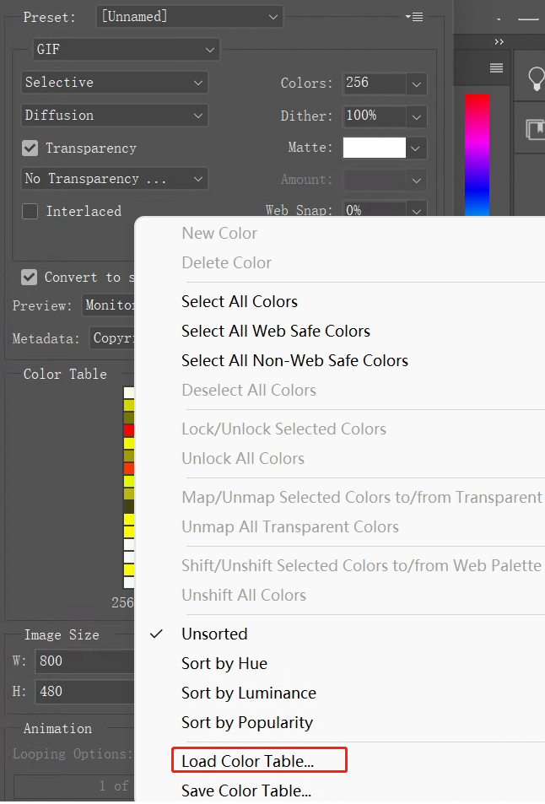Choose Save Color Table... menu entry
This screenshot has height=804, width=545.
coord(246,791)
